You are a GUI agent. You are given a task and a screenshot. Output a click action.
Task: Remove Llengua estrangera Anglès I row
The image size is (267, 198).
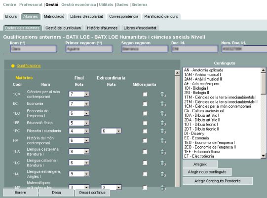tap(163, 174)
